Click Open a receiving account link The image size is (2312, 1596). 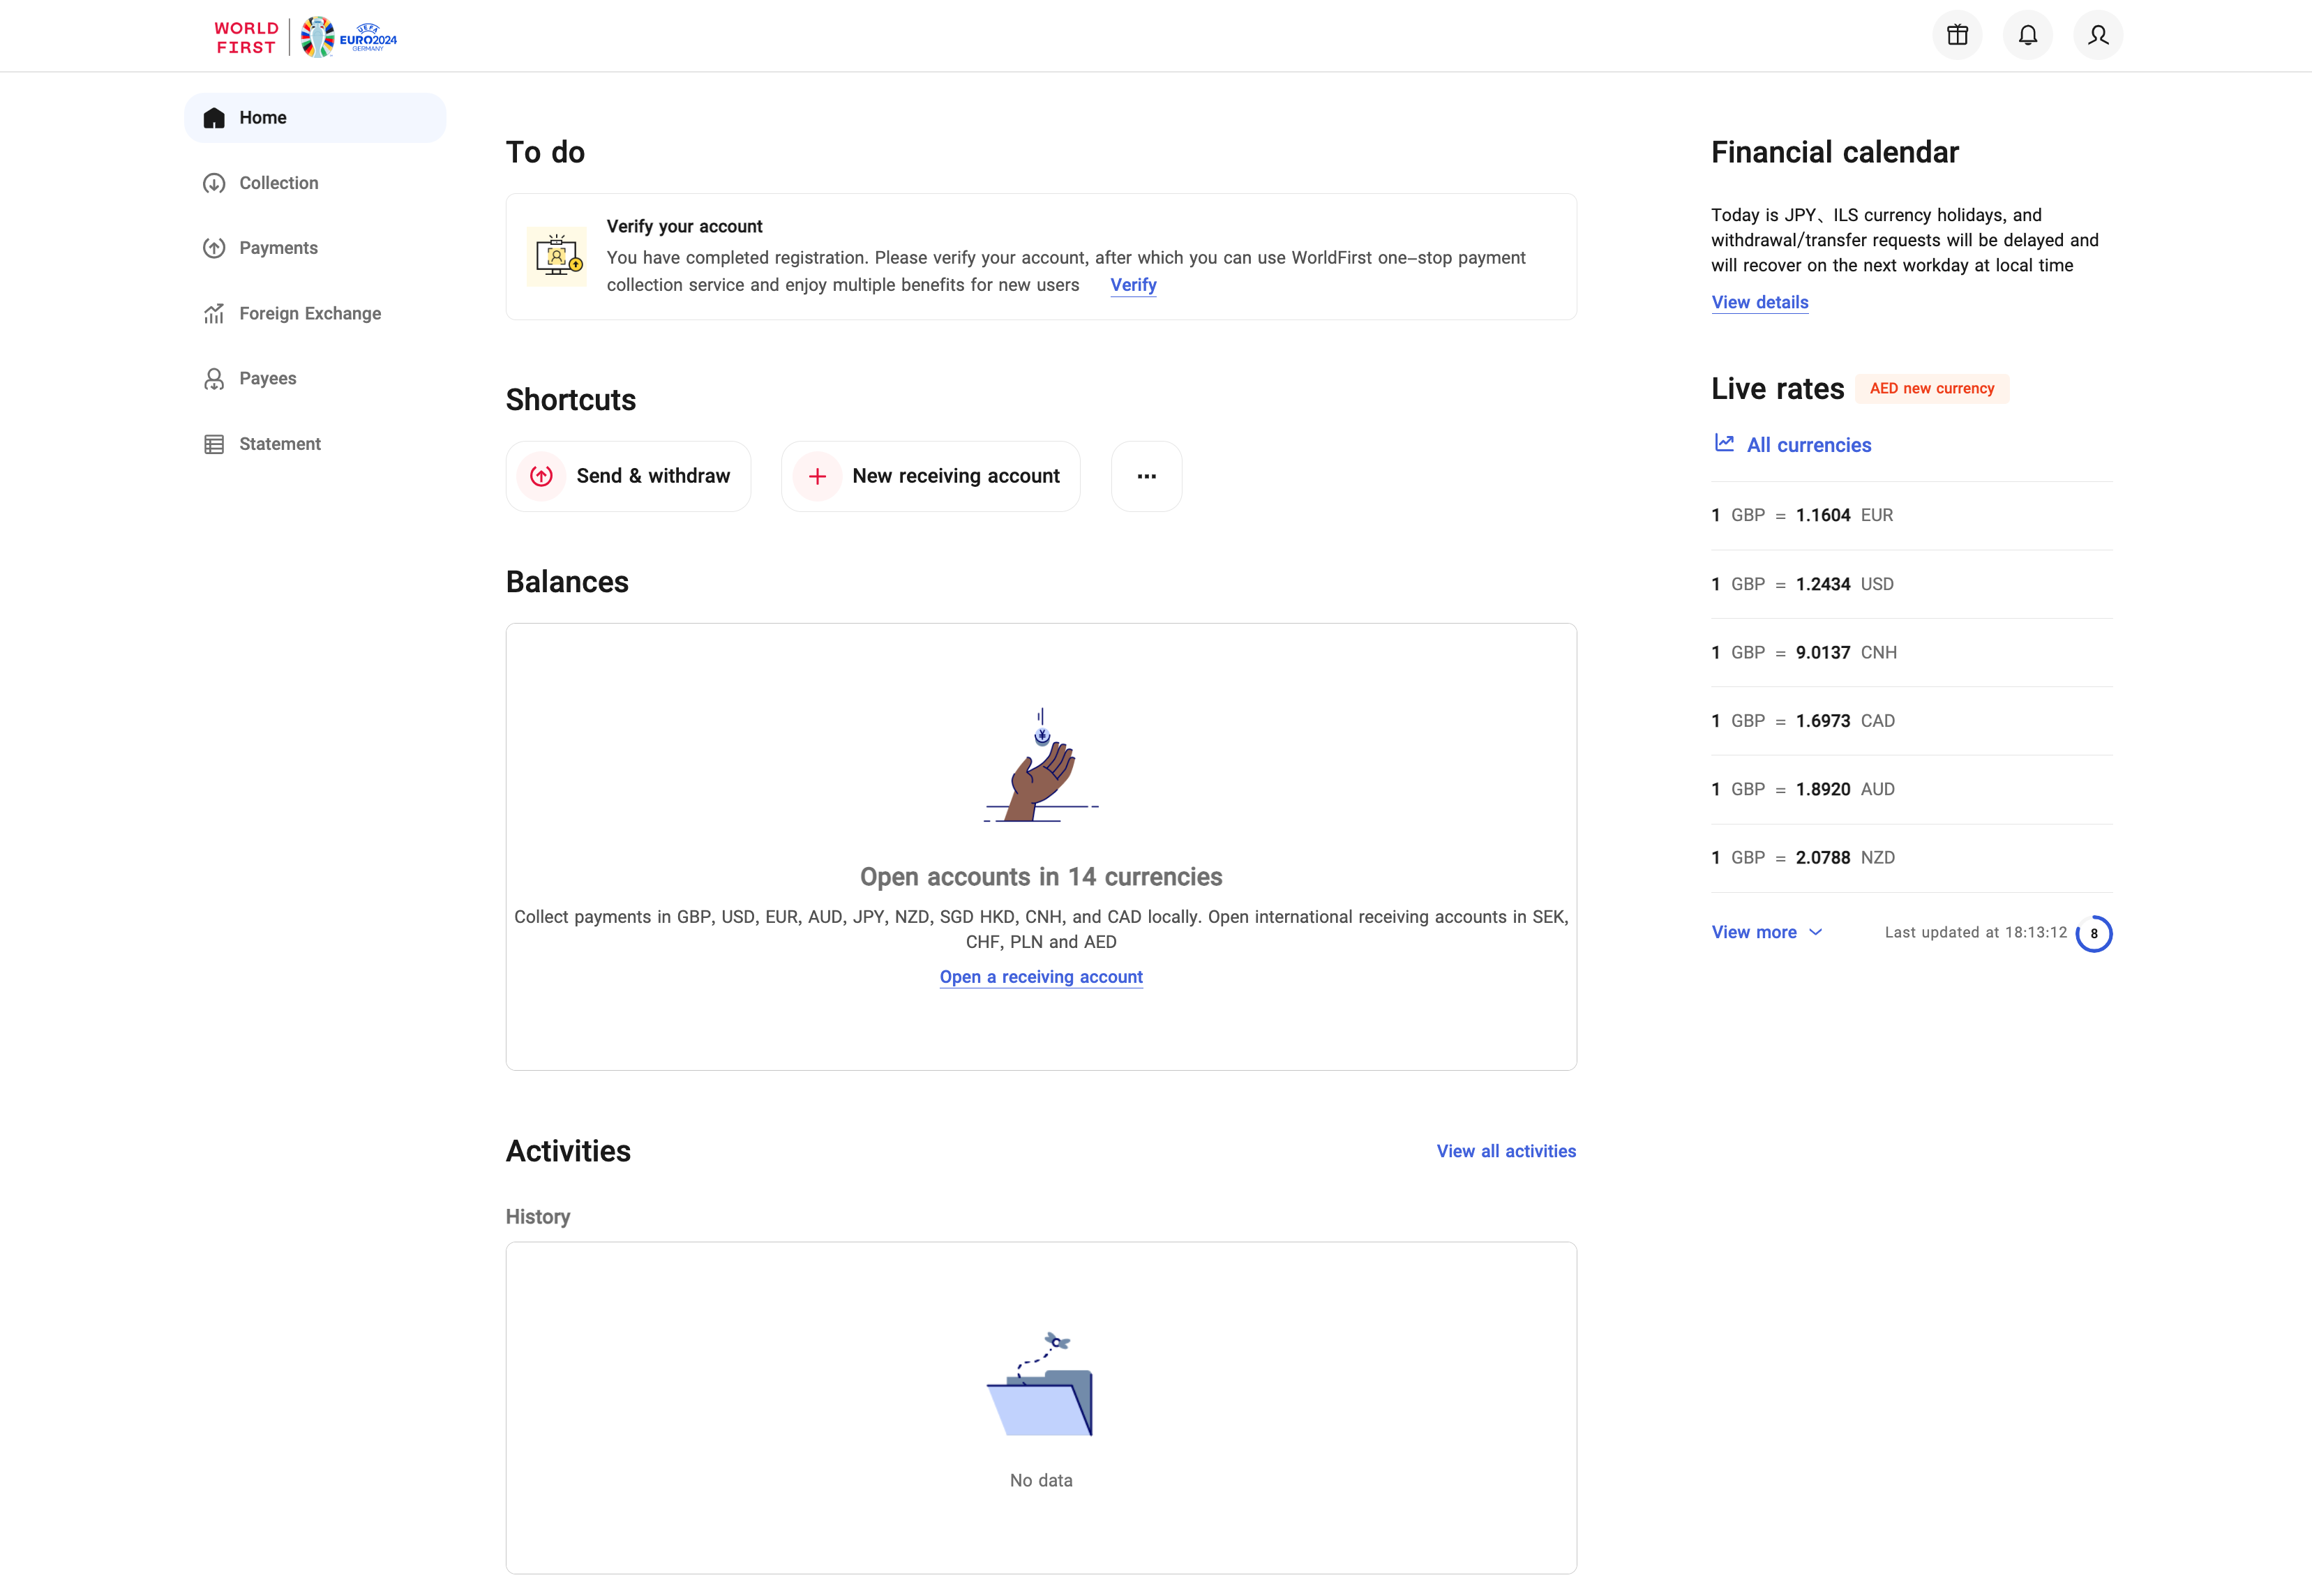tap(1040, 977)
